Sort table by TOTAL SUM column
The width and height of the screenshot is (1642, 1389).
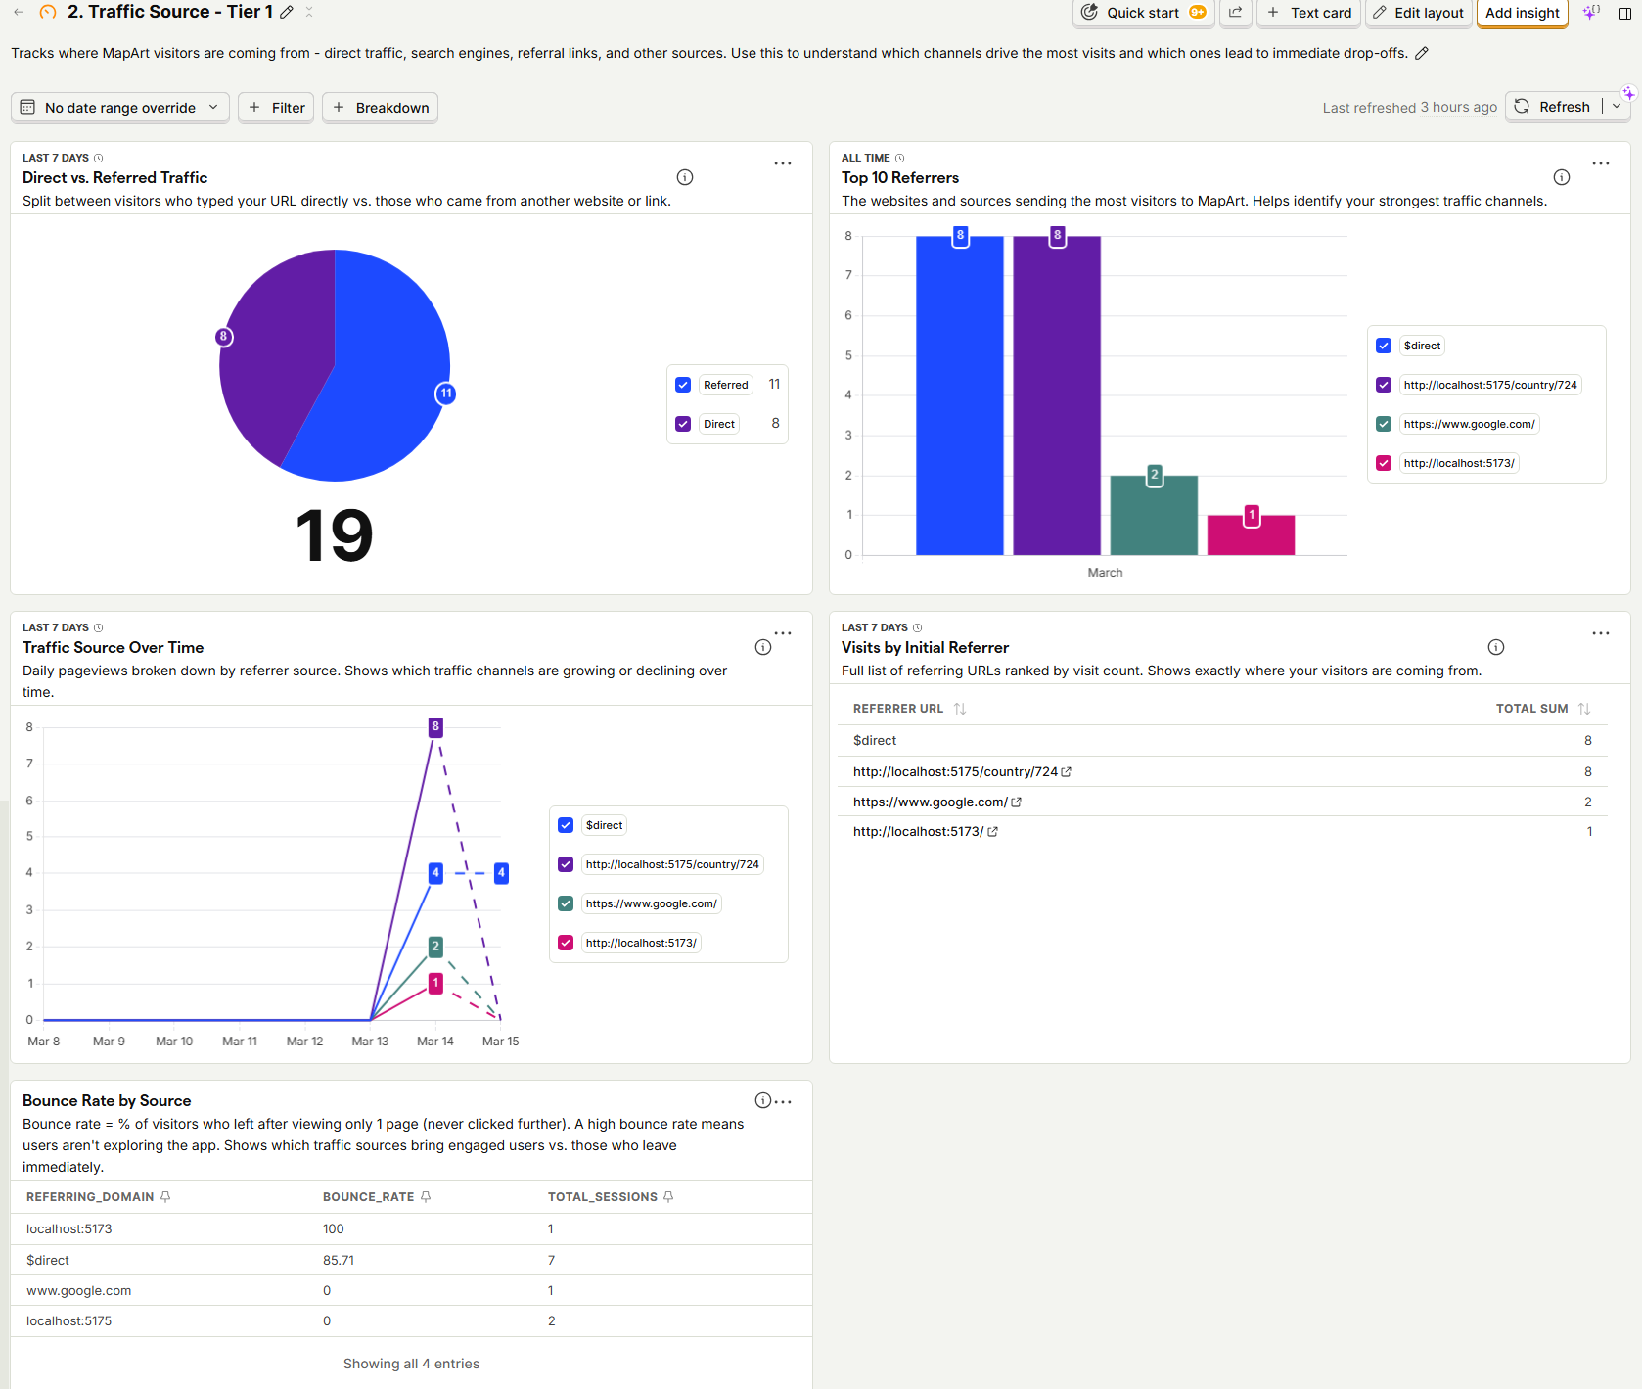(x=1584, y=708)
